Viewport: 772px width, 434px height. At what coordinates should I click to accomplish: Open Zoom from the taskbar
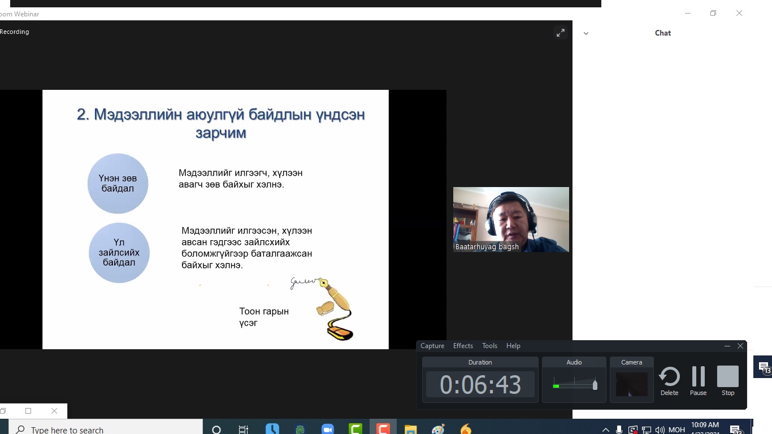(x=328, y=429)
